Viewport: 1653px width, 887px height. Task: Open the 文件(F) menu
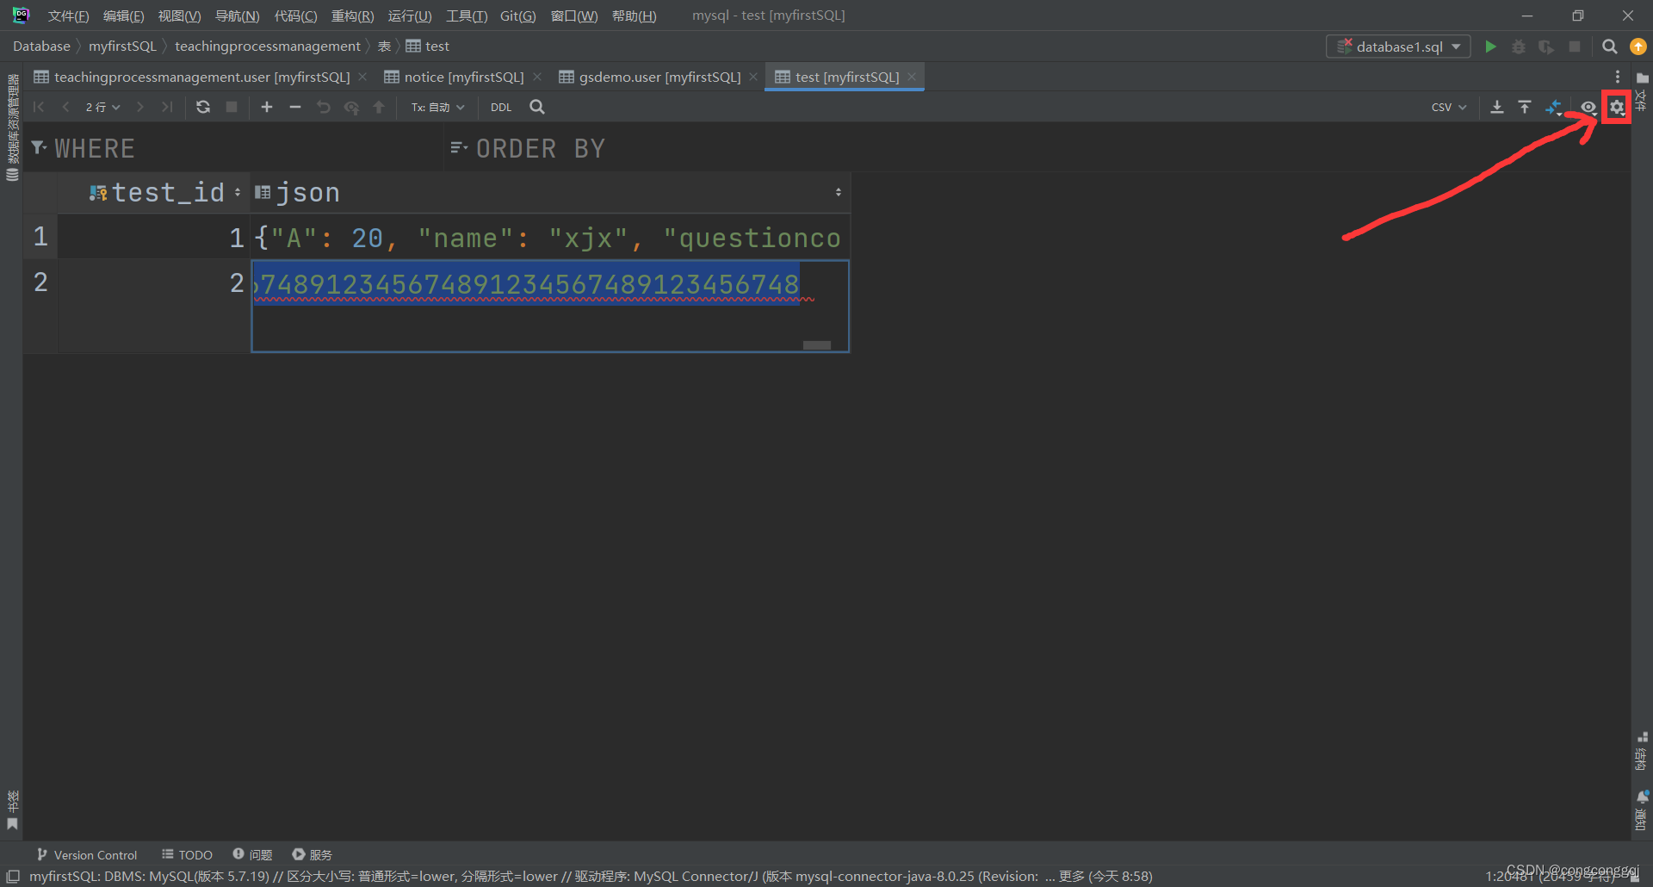68,16
